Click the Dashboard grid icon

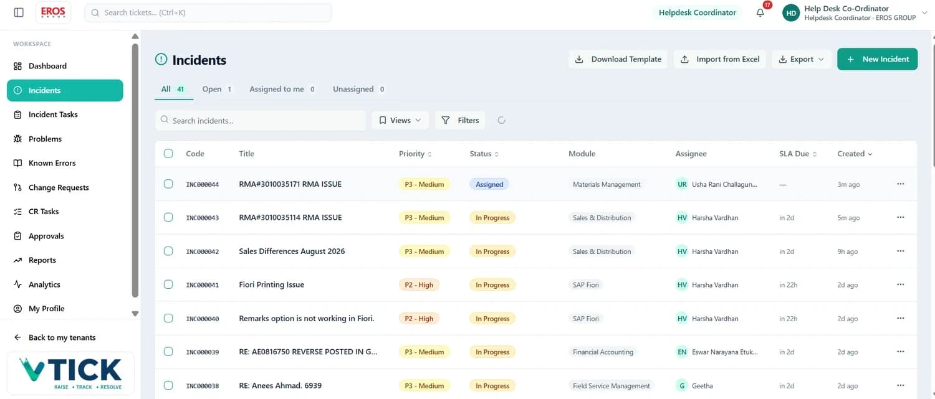point(17,66)
